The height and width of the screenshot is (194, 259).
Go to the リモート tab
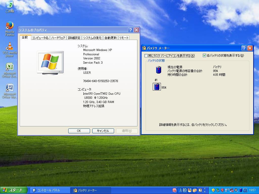click(124, 38)
